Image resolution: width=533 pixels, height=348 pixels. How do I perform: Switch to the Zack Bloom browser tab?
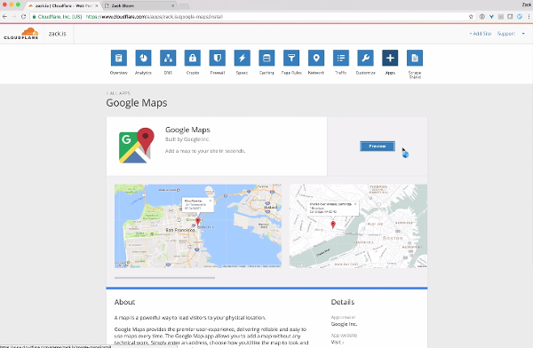tap(139, 6)
